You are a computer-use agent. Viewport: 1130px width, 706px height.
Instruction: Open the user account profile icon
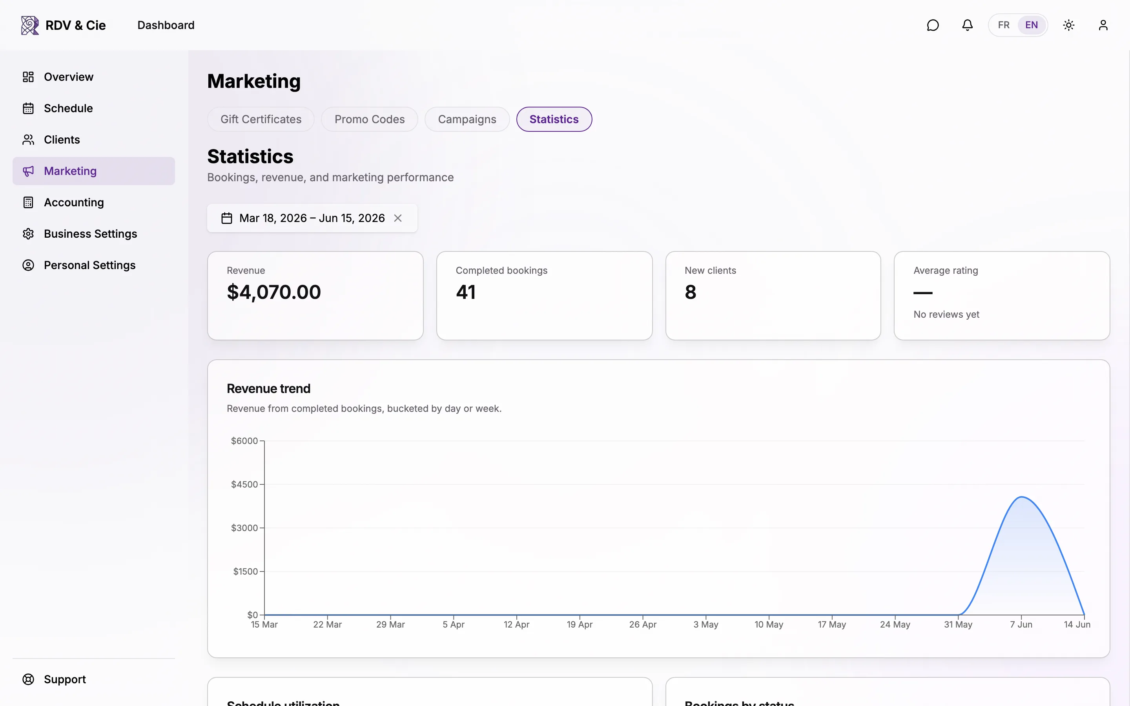pos(1103,25)
